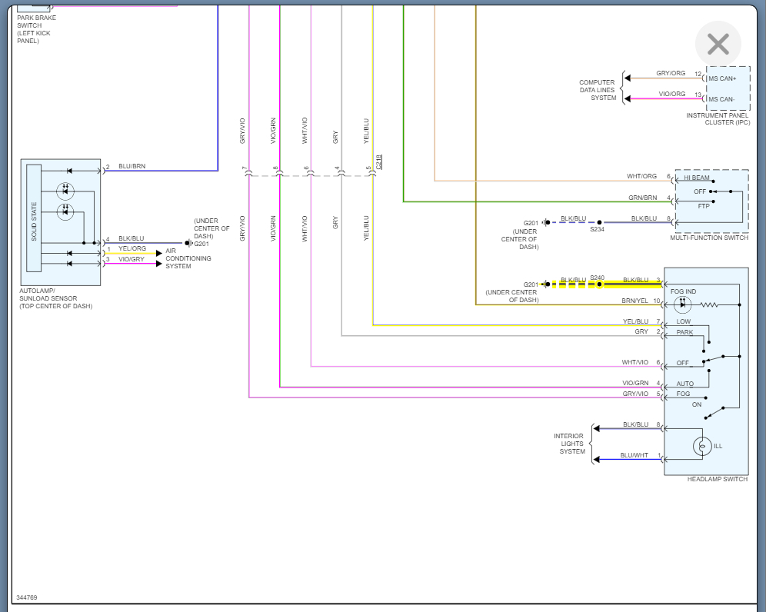Click the ILL lamp symbol in headlamp switch
Image resolution: width=766 pixels, height=612 pixels.
pos(701,446)
